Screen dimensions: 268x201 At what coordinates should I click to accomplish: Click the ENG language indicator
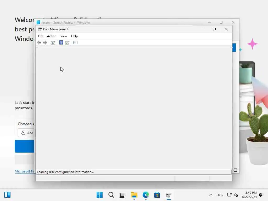point(220,195)
